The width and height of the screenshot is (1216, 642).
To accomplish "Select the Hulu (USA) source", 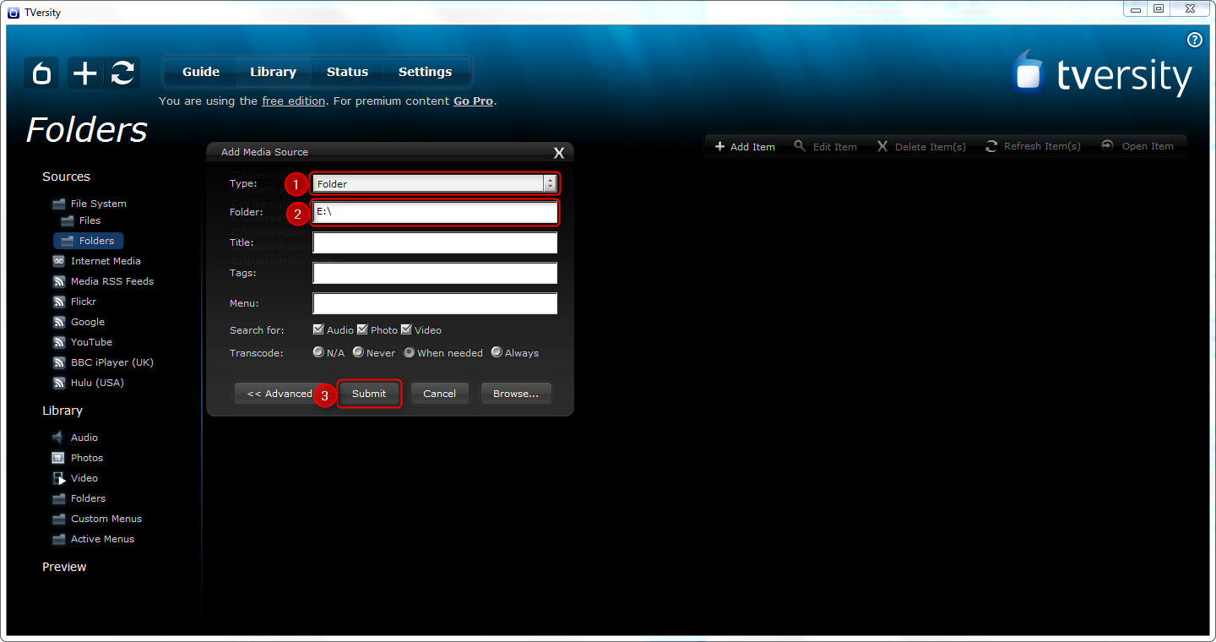I will 96,382.
